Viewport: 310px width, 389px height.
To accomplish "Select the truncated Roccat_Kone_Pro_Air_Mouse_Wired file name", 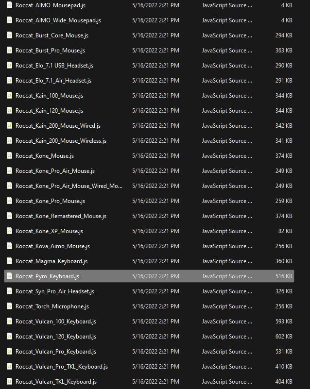I will (x=69, y=186).
